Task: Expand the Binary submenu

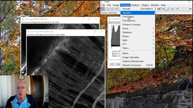Action: point(138,36)
